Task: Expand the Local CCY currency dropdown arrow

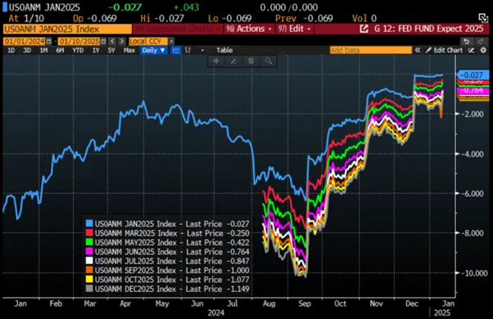Action: click(171, 41)
